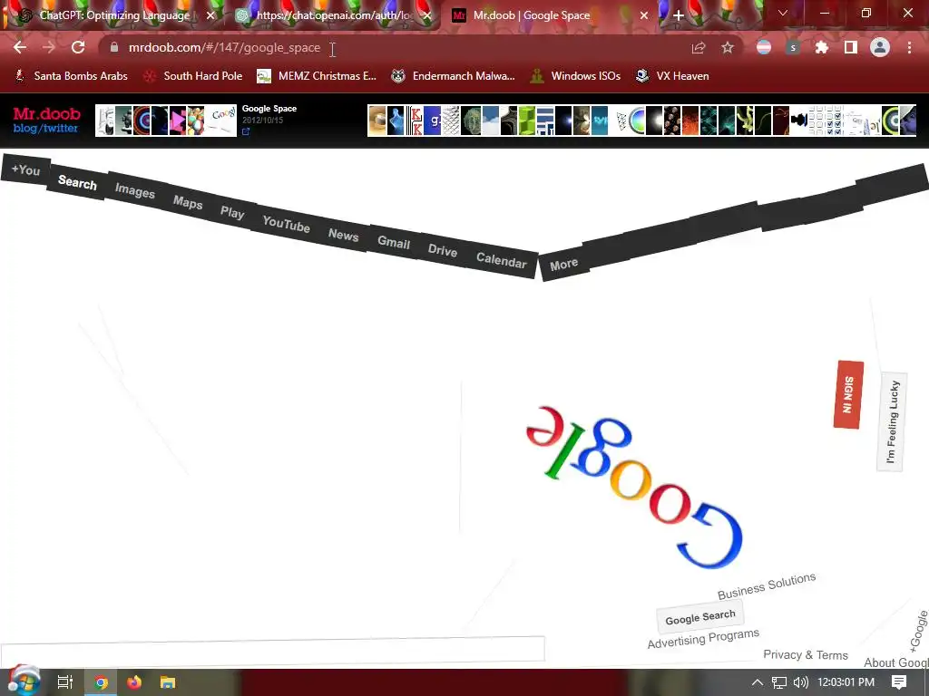Open the Windows Start menu
The width and height of the screenshot is (929, 696).
(24, 681)
